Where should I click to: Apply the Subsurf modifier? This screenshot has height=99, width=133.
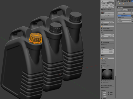(124, 13)
